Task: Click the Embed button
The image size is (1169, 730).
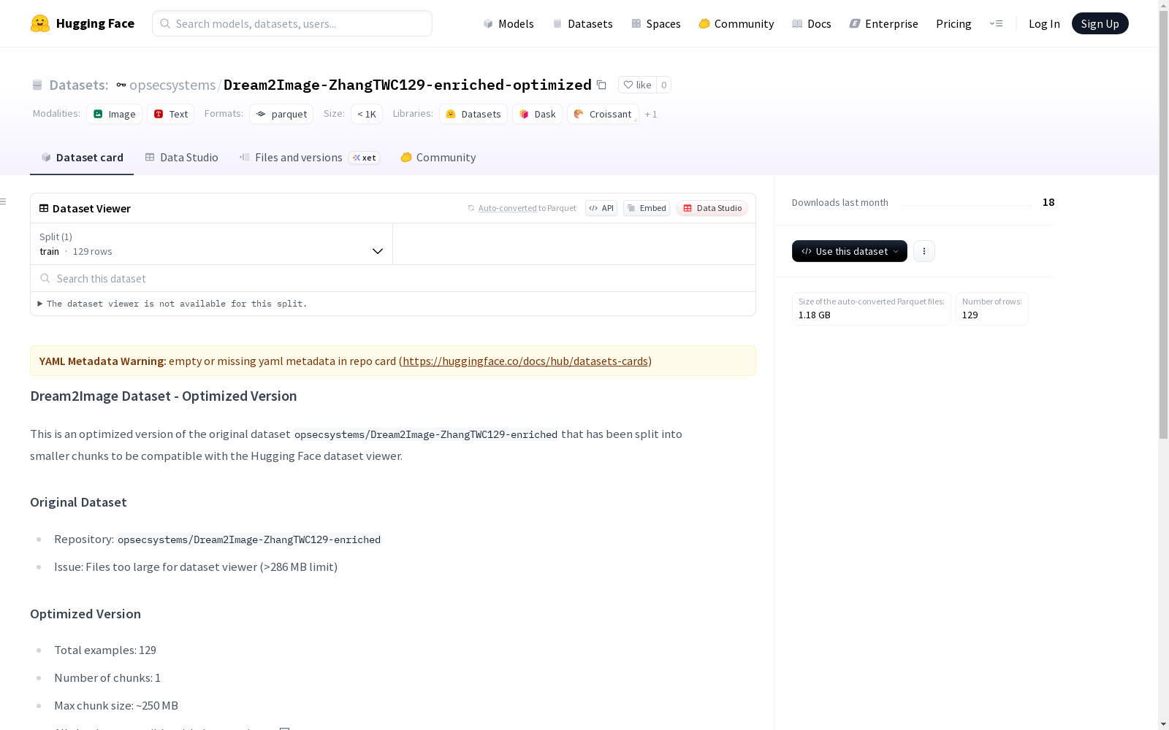Action: (647, 208)
